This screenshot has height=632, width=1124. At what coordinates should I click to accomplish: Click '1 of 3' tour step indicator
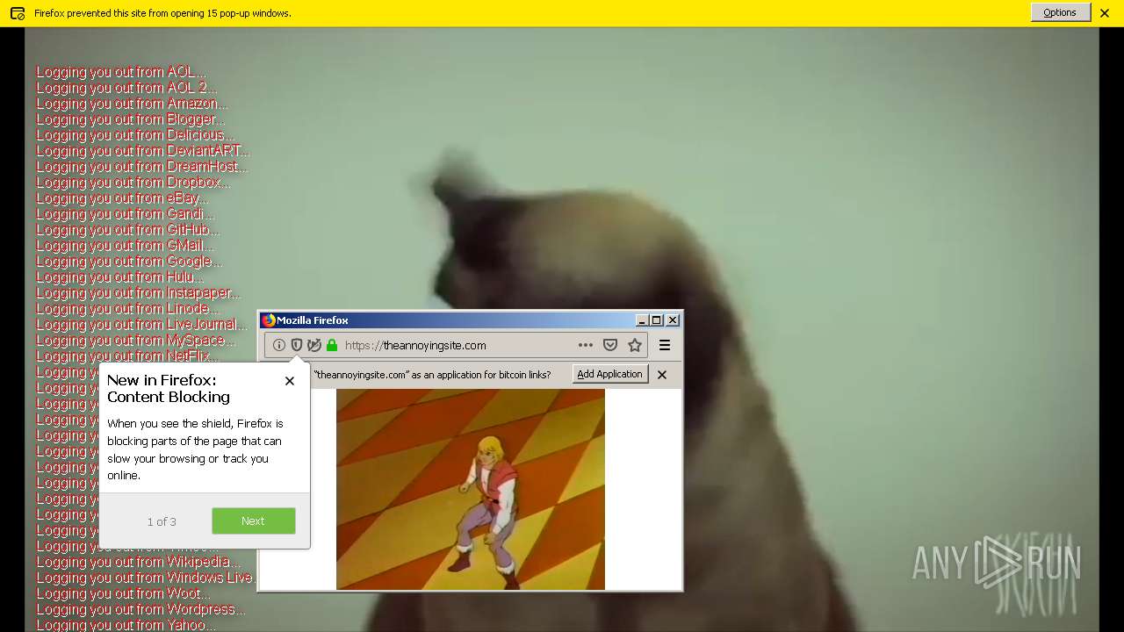pos(162,521)
